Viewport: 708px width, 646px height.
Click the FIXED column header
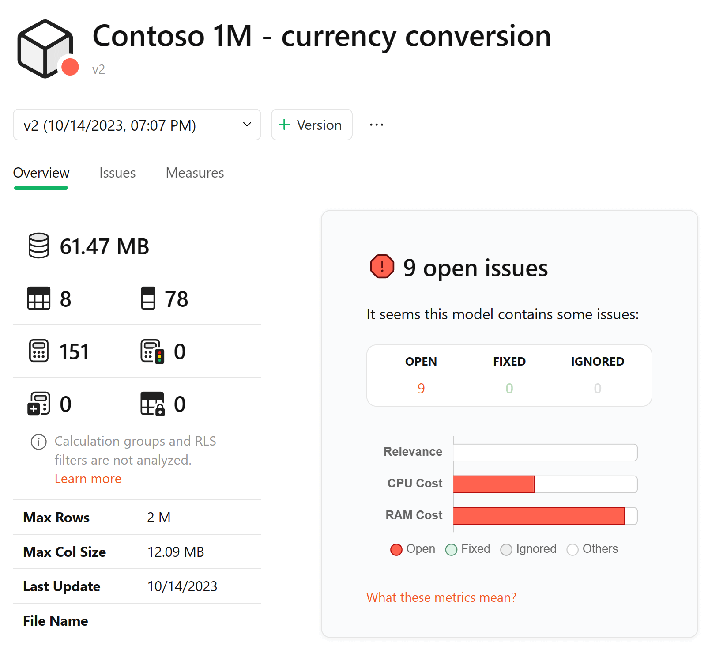point(509,362)
